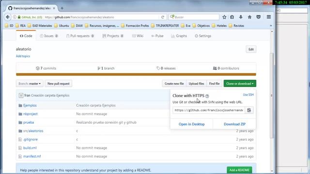Open the Pocket shield icon
The image size is (310, 174).
pos(258,17)
